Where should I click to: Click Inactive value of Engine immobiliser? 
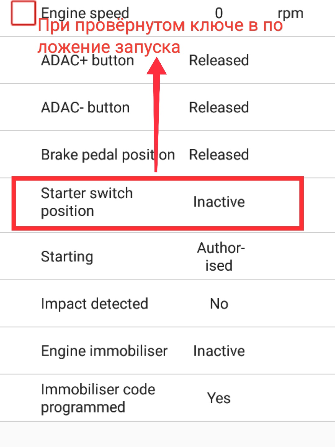click(219, 351)
